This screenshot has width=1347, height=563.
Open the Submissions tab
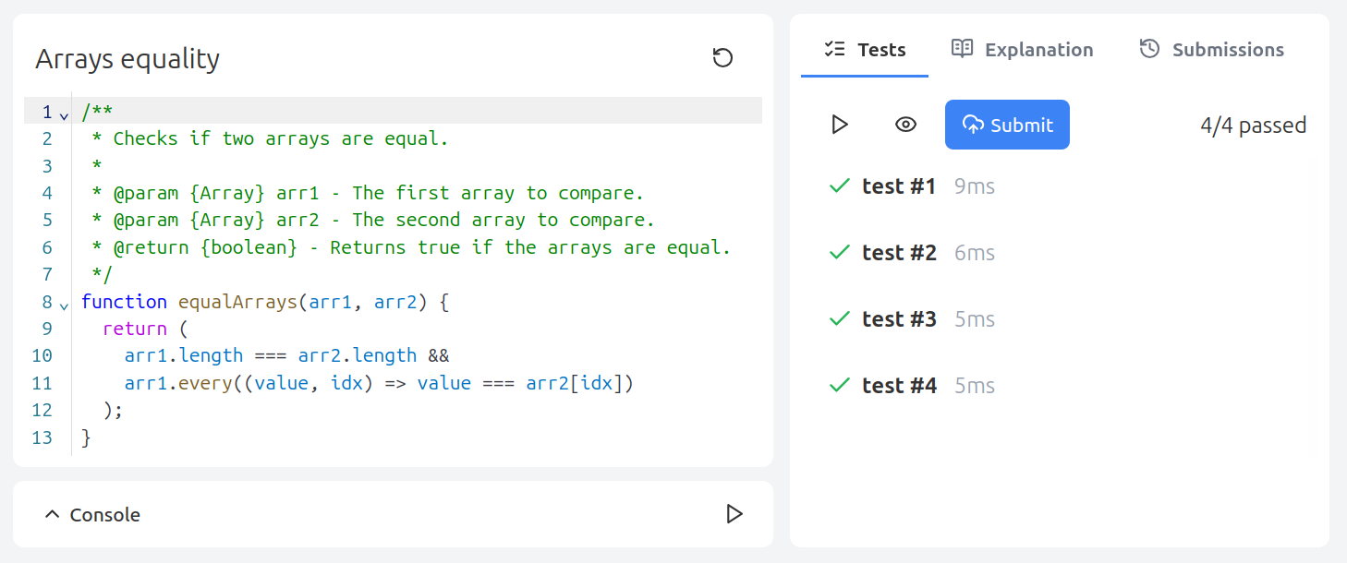tap(1211, 50)
